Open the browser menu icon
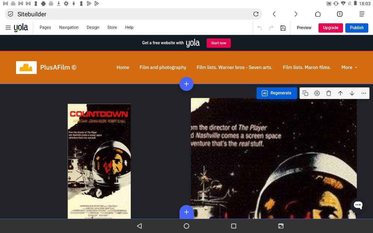The image size is (373, 233). point(362,14)
